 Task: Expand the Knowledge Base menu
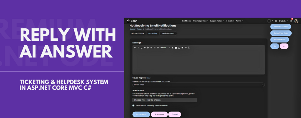pyautogui.click(x=200, y=21)
